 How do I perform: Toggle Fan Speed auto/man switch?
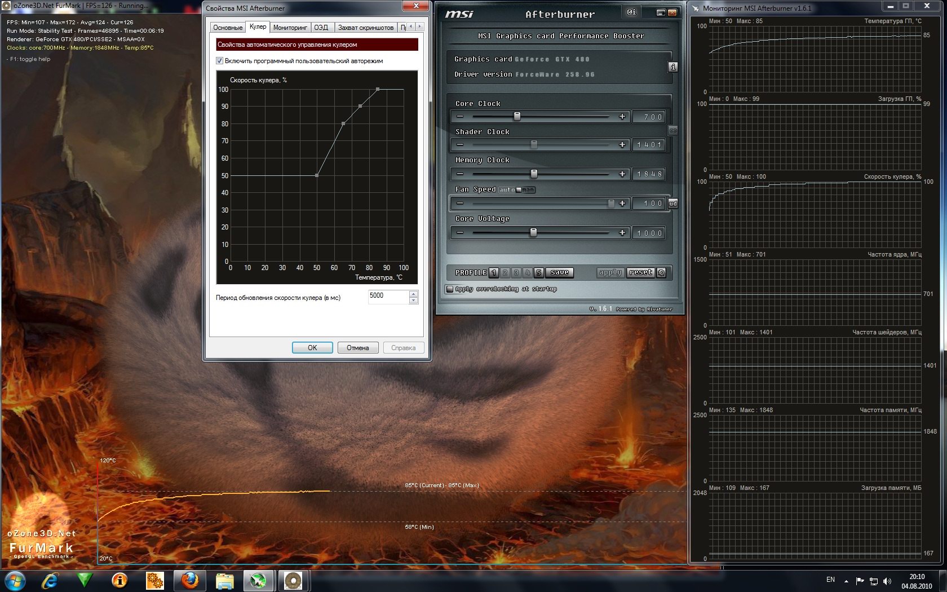click(517, 190)
